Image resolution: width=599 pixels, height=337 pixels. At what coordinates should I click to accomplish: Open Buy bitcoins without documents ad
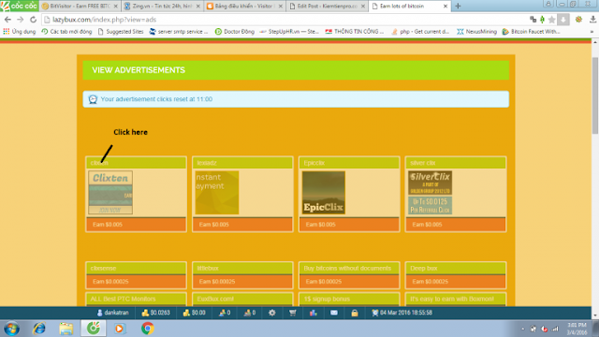(x=349, y=269)
